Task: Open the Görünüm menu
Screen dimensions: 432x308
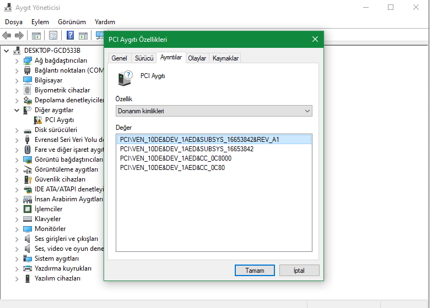Action: [72, 22]
